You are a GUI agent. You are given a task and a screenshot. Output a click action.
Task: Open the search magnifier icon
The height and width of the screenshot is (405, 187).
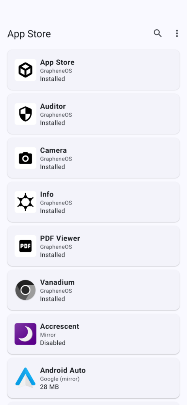[158, 33]
